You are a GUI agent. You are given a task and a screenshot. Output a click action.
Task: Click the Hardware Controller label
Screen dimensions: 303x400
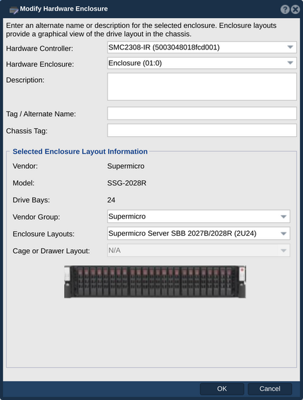click(x=39, y=49)
